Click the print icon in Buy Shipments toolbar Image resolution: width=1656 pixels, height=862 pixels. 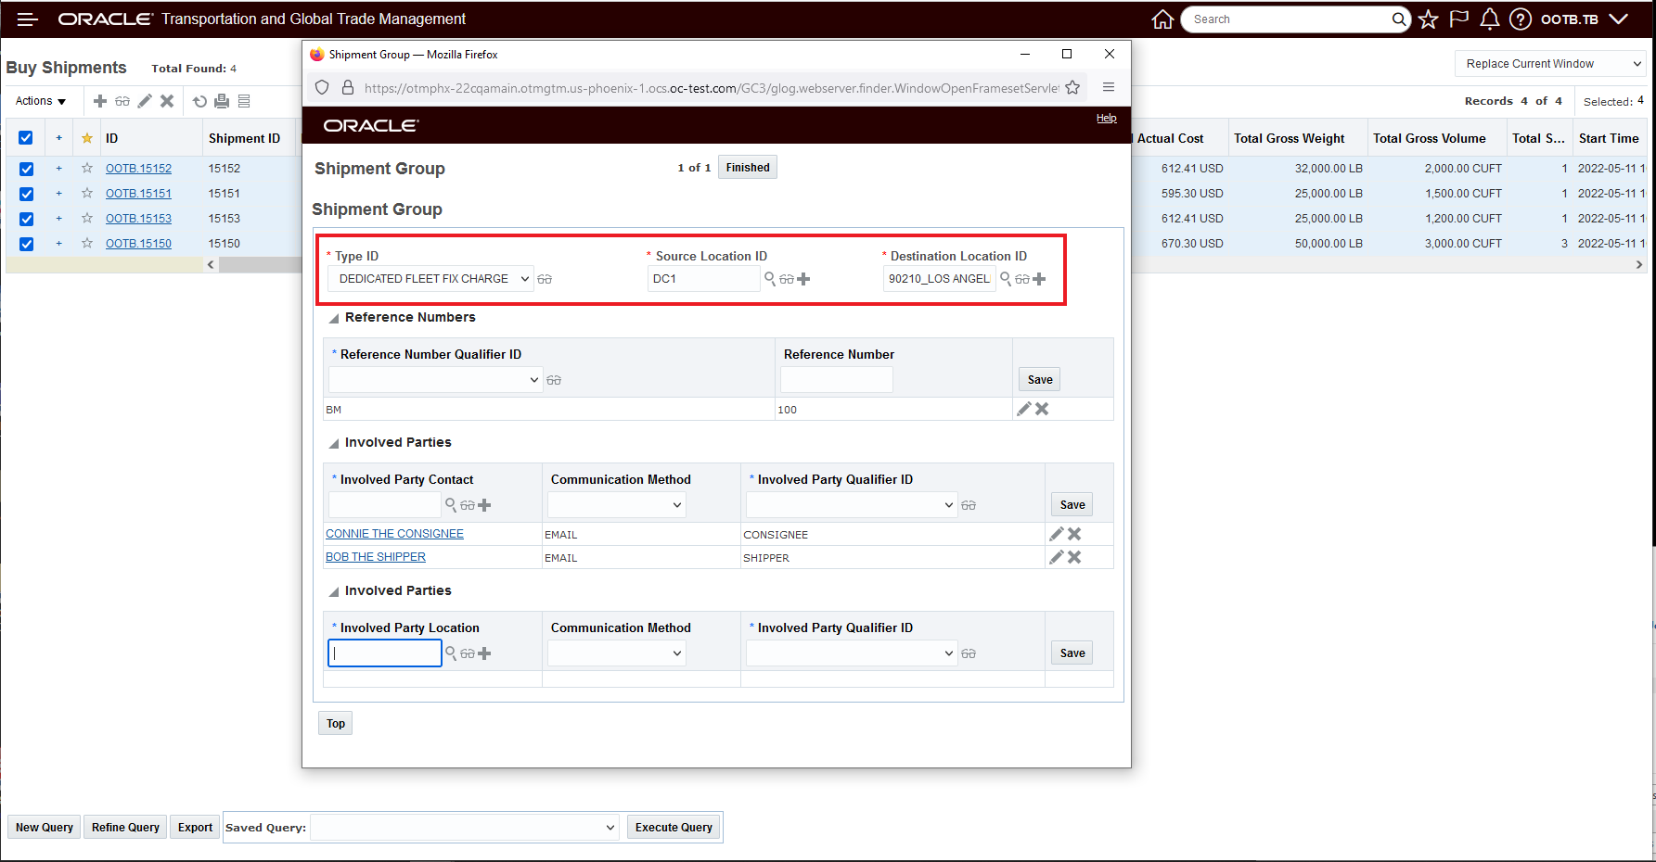coord(222,101)
